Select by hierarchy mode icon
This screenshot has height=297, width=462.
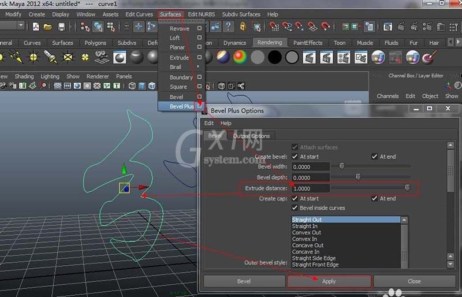point(85,27)
